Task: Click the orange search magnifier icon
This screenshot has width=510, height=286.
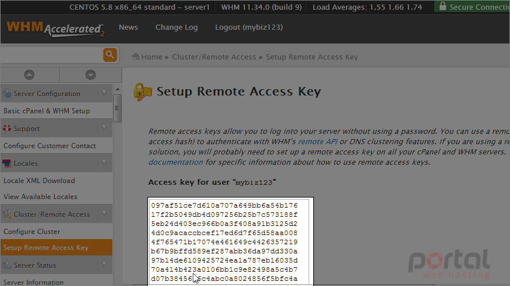Action: click(x=110, y=55)
